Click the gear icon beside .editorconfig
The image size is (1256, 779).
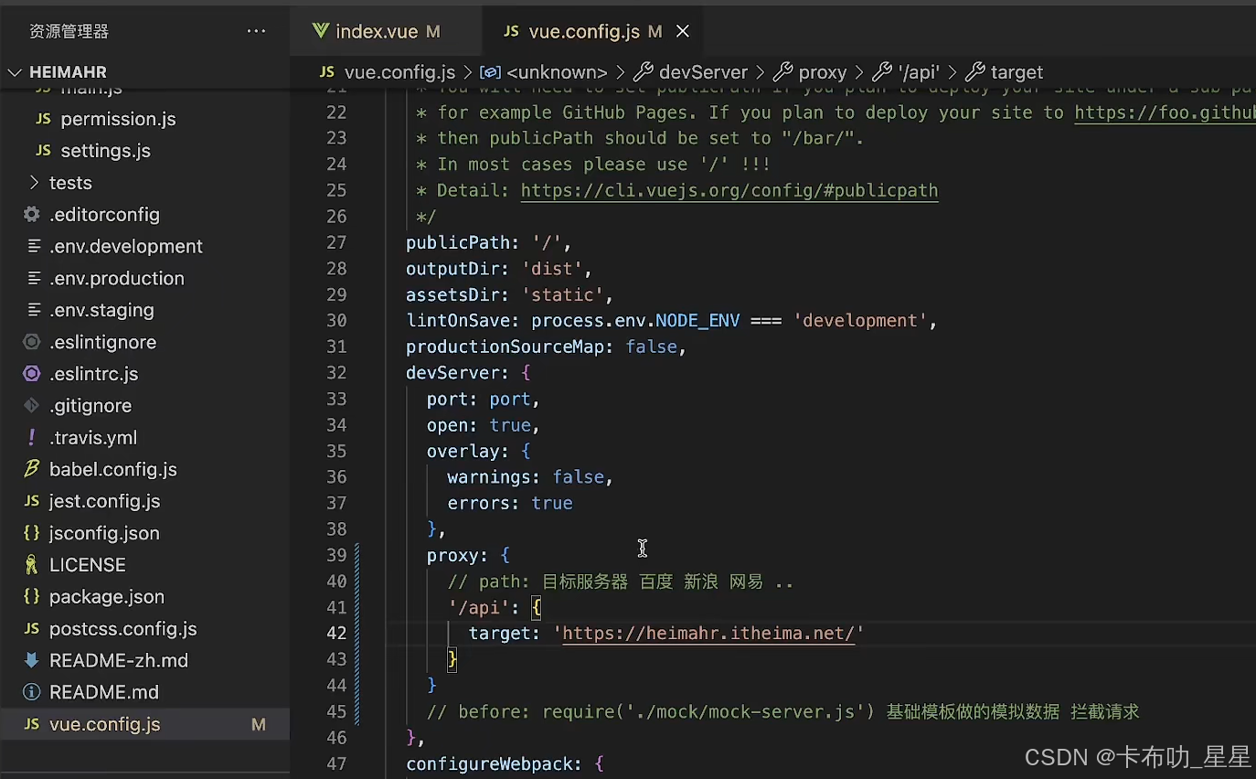pos(32,215)
